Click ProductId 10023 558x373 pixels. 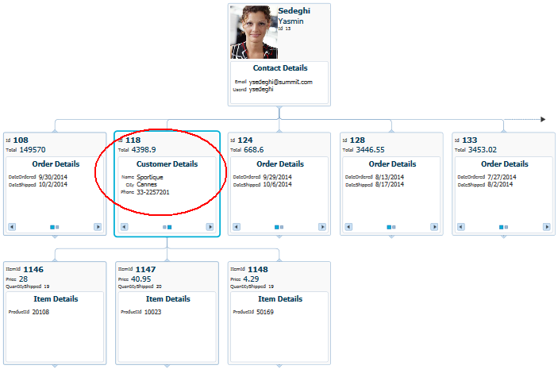point(152,312)
